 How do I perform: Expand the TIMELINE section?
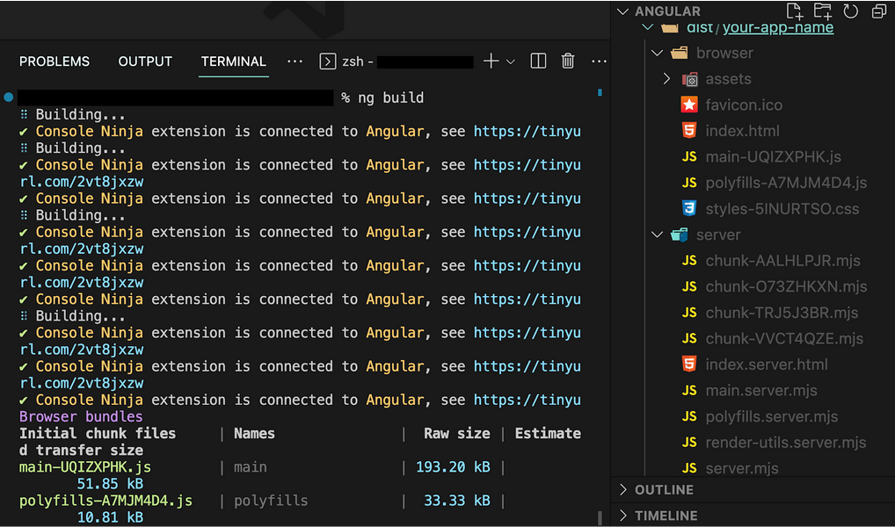[x=622, y=516]
